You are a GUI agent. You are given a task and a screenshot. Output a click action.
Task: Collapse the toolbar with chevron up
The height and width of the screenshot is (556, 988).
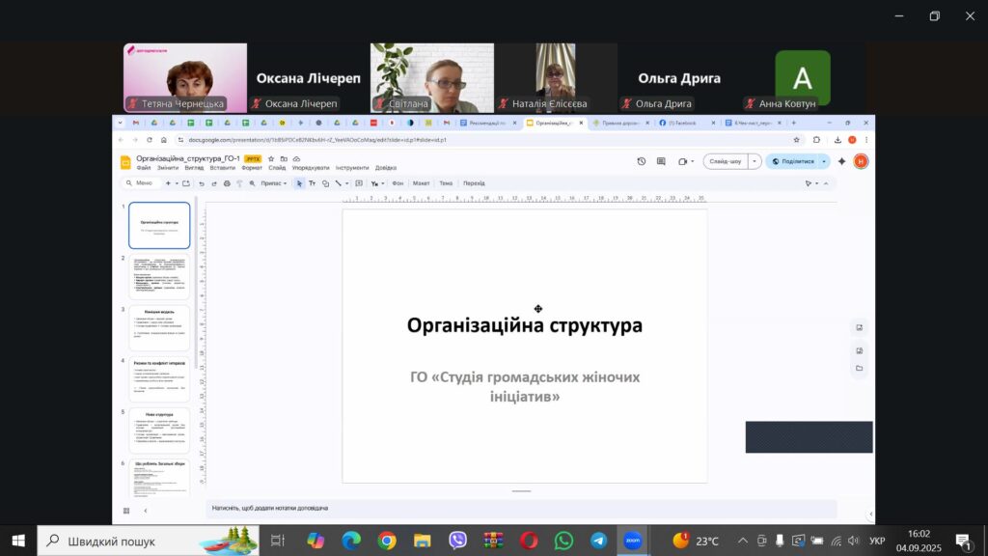(x=826, y=183)
